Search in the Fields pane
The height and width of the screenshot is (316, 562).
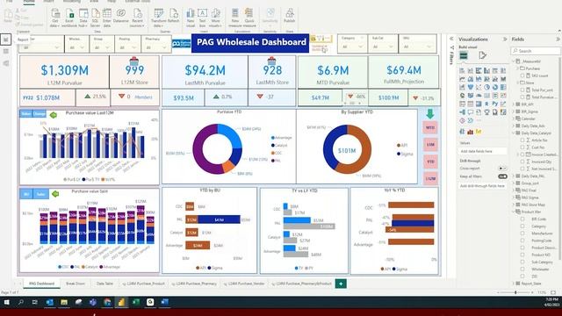[537, 51]
